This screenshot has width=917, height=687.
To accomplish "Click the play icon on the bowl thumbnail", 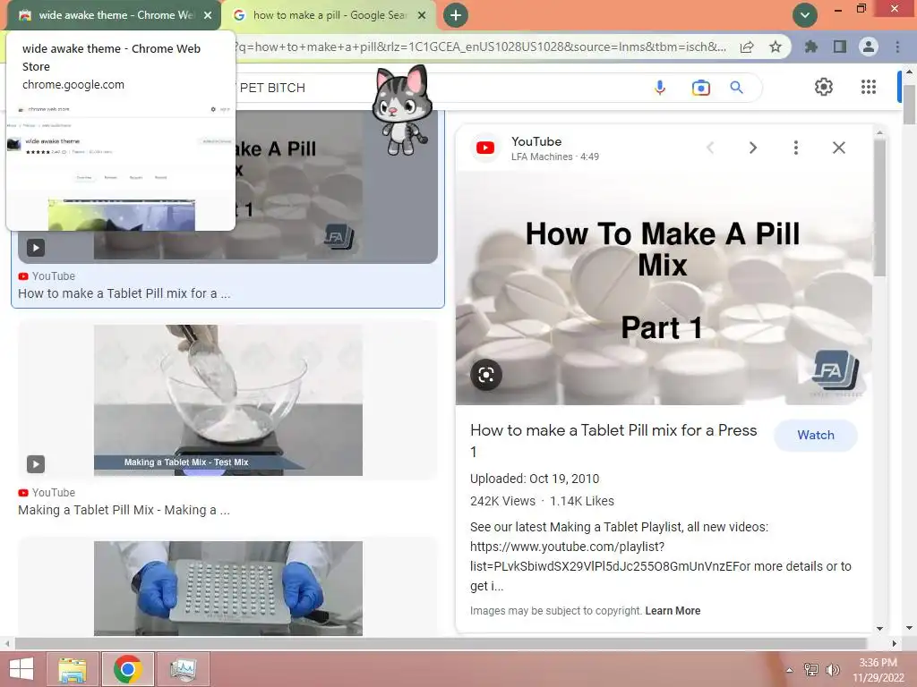I will coord(36,464).
